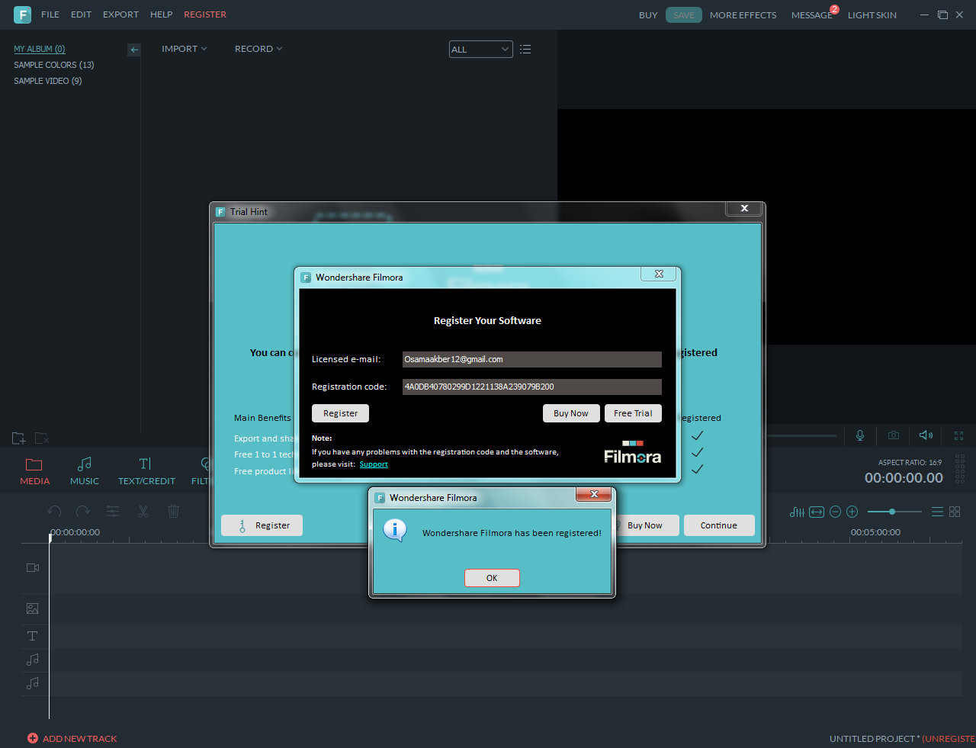Viewport: 976px width, 748px height.
Task: Click Continue in the Trial Hint window
Action: [x=719, y=525]
